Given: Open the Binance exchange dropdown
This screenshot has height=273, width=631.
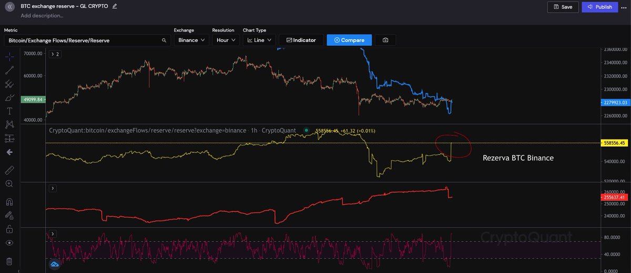Looking at the screenshot, I should point(191,40).
